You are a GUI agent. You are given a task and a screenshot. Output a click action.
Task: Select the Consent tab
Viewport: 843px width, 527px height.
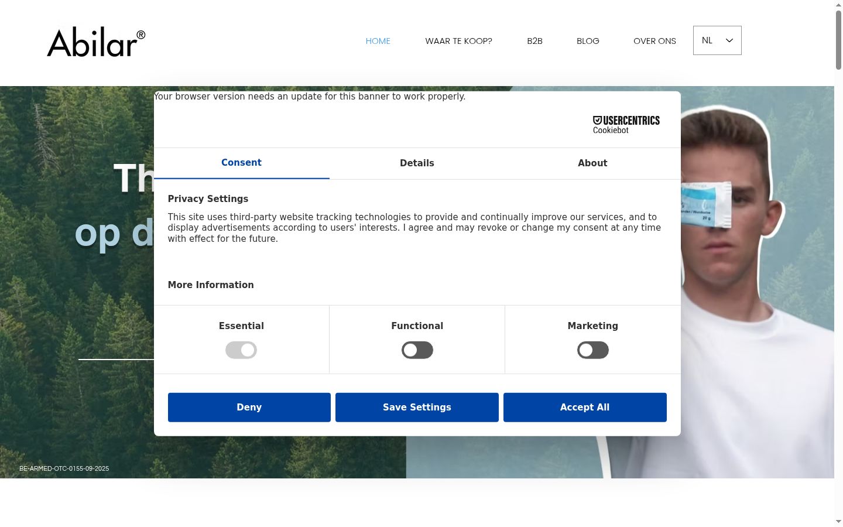(x=241, y=163)
